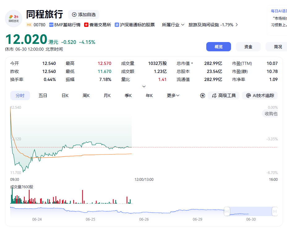The height and width of the screenshot is (229, 287).
Task: Click the left handle of timeline range slider
Action: point(227,211)
